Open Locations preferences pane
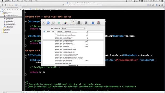Image resolution: width=165 pixels, height=93 pixels. pyautogui.click(x=98, y=23)
